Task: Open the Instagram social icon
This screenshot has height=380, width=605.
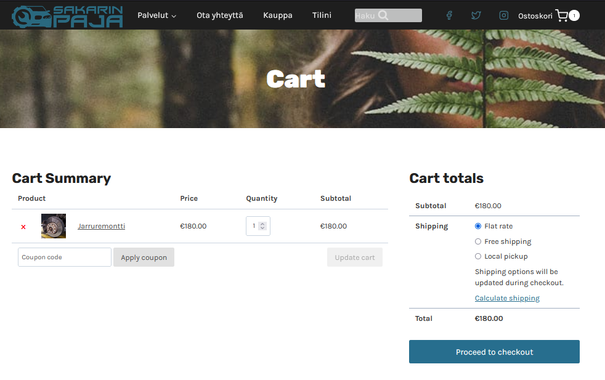Action: coord(503,15)
